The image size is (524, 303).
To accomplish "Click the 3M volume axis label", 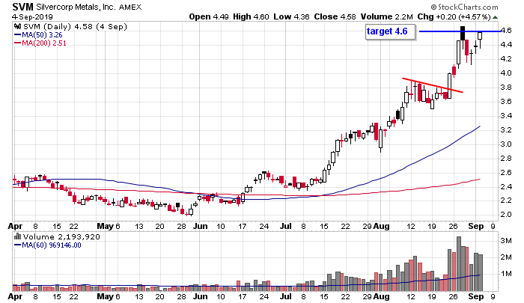I will coord(506,240).
